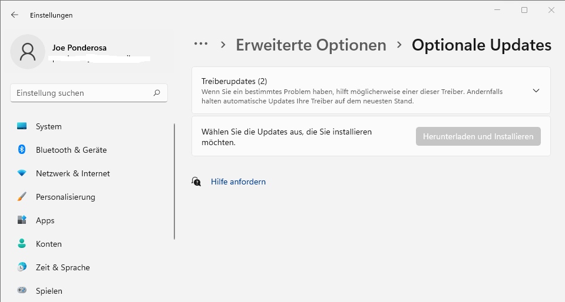Image resolution: width=565 pixels, height=302 pixels.
Task: Select Bluetooth & Geräte menu entry
Action: pos(71,150)
